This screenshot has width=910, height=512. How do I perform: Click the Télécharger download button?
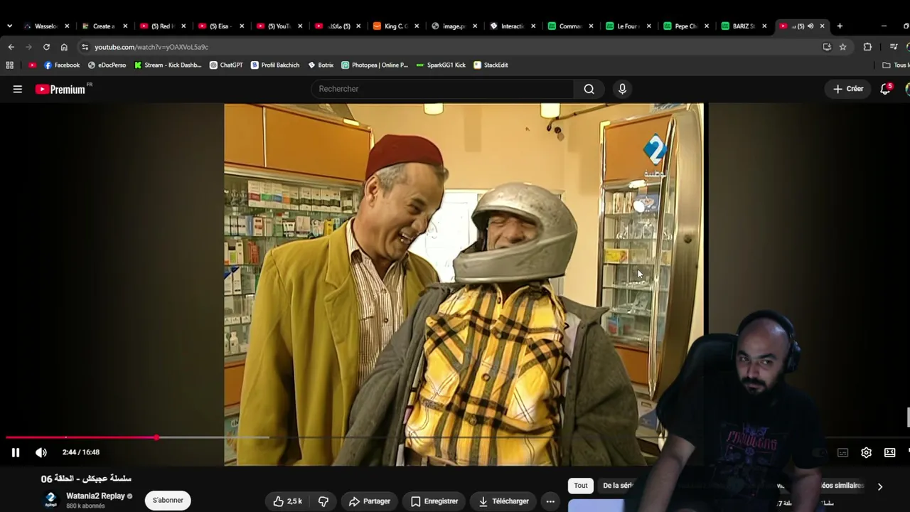(x=503, y=501)
